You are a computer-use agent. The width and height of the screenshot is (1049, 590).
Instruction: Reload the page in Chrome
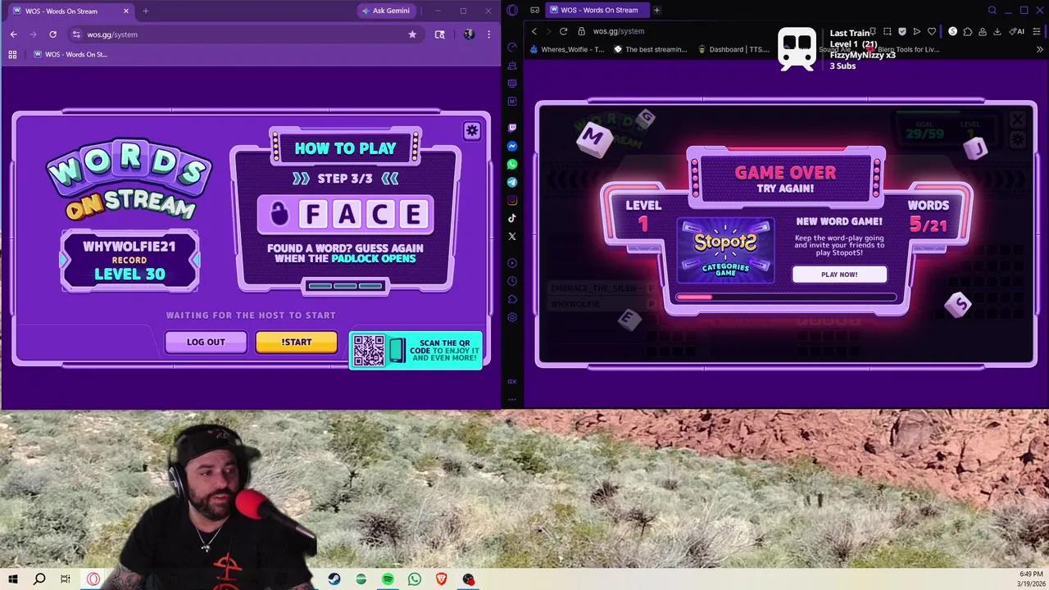pos(52,34)
